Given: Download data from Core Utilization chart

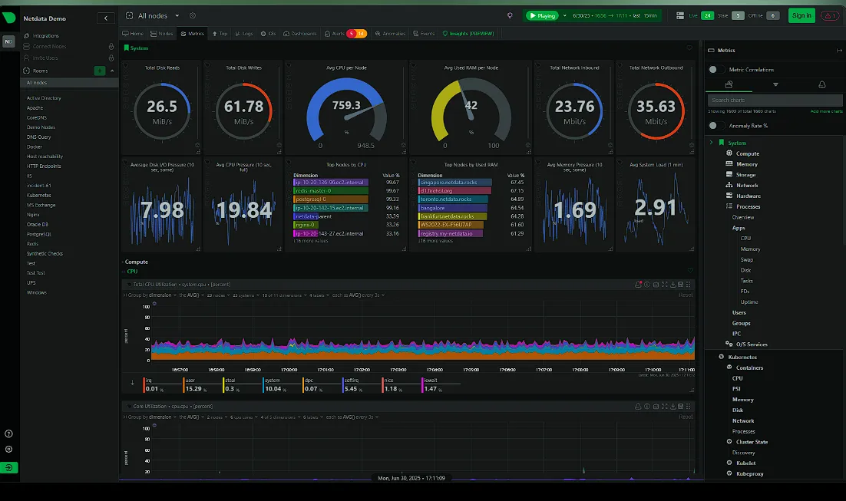Looking at the screenshot, I should [x=673, y=406].
